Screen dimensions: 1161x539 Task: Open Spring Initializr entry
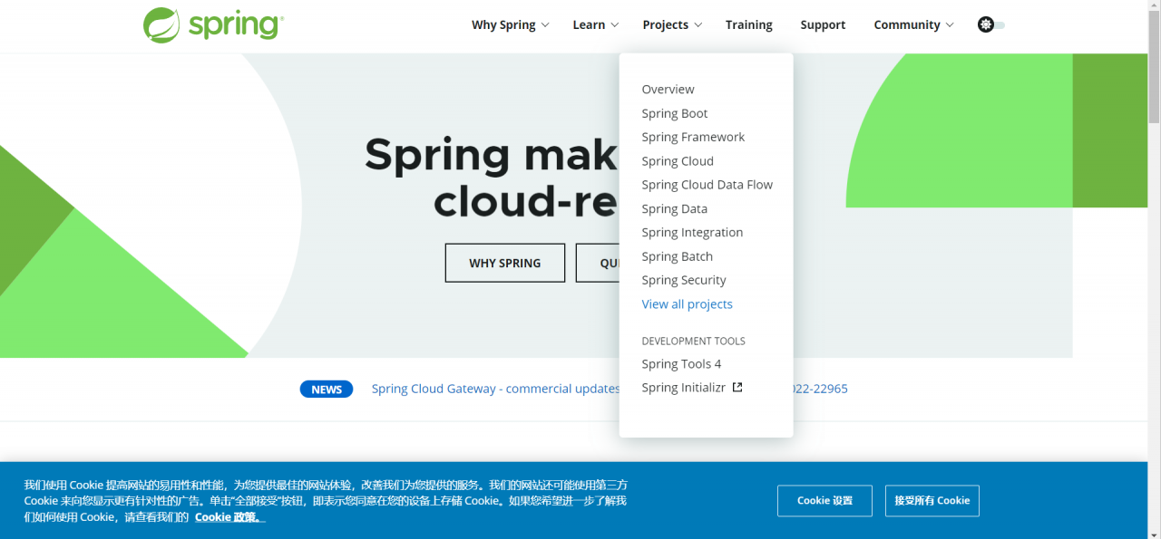(x=684, y=388)
